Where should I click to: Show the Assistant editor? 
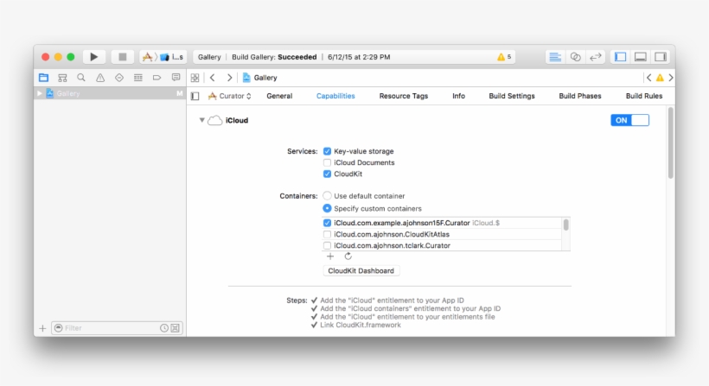(x=575, y=57)
